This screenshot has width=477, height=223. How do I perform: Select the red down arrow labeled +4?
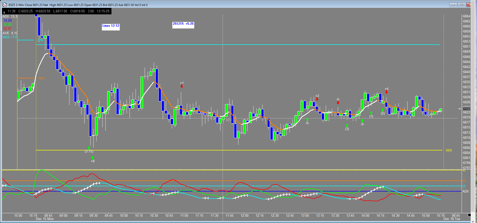pyautogui.click(x=386, y=92)
